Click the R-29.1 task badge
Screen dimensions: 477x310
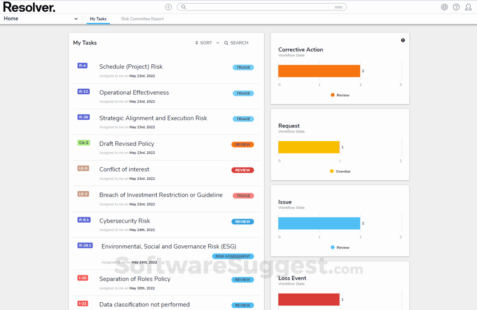pos(85,245)
